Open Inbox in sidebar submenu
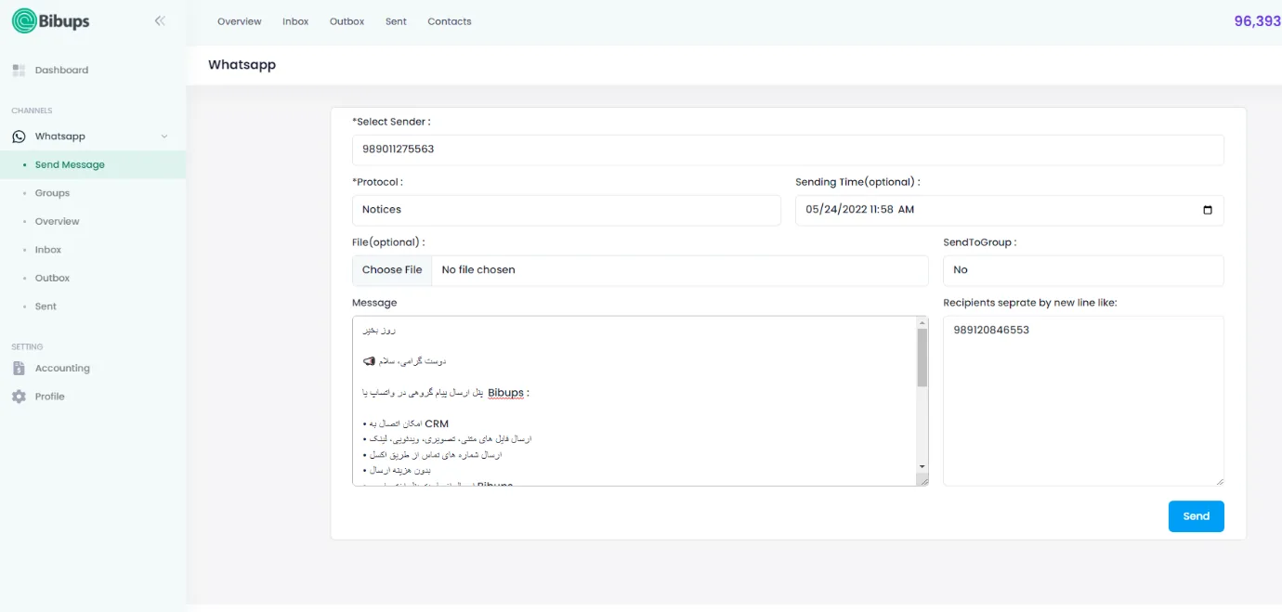Viewport: 1282px width, 612px height. tap(48, 250)
